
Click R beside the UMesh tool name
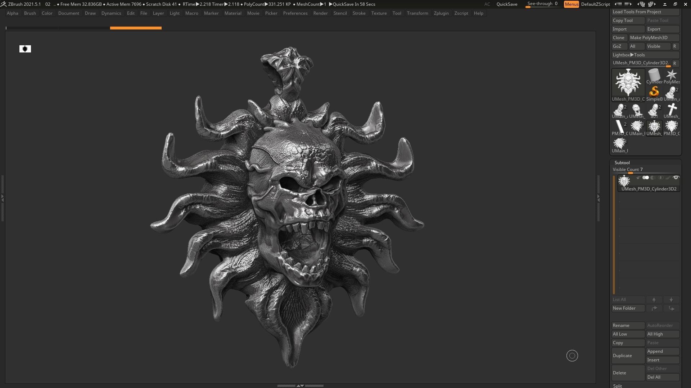point(675,64)
